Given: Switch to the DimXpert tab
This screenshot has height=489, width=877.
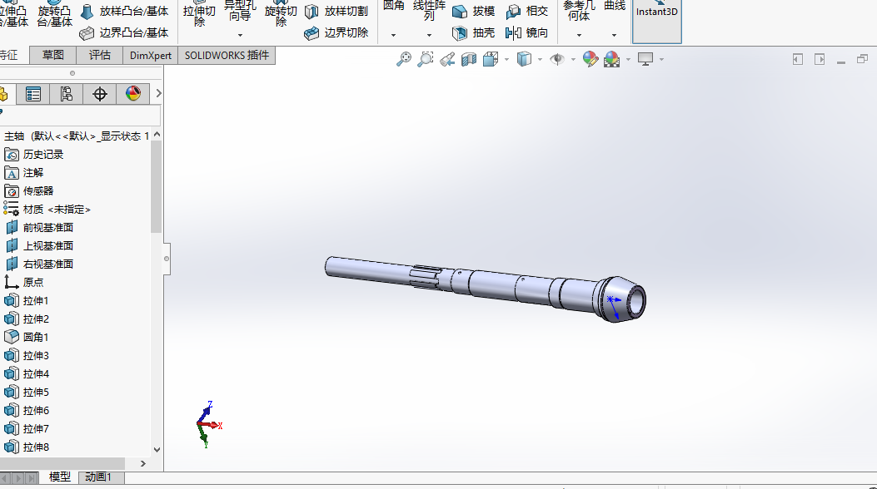Looking at the screenshot, I should click(151, 55).
